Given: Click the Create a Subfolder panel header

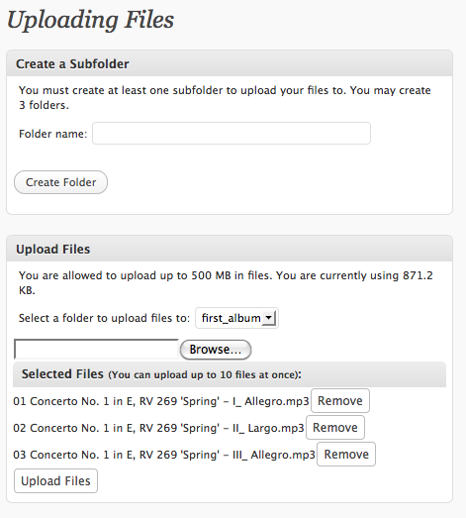Looking at the screenshot, I should coord(230,63).
